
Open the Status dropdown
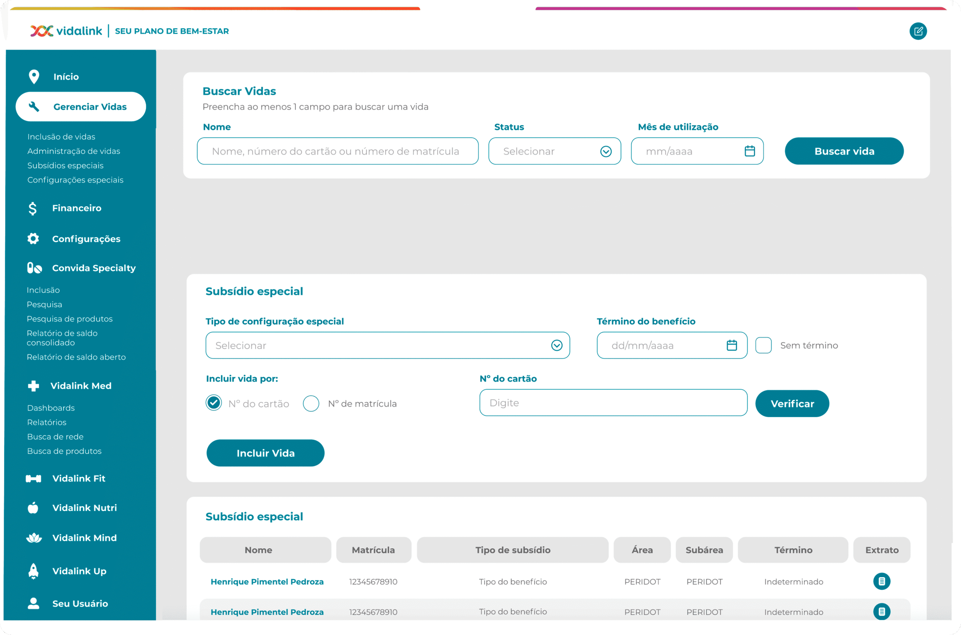554,151
